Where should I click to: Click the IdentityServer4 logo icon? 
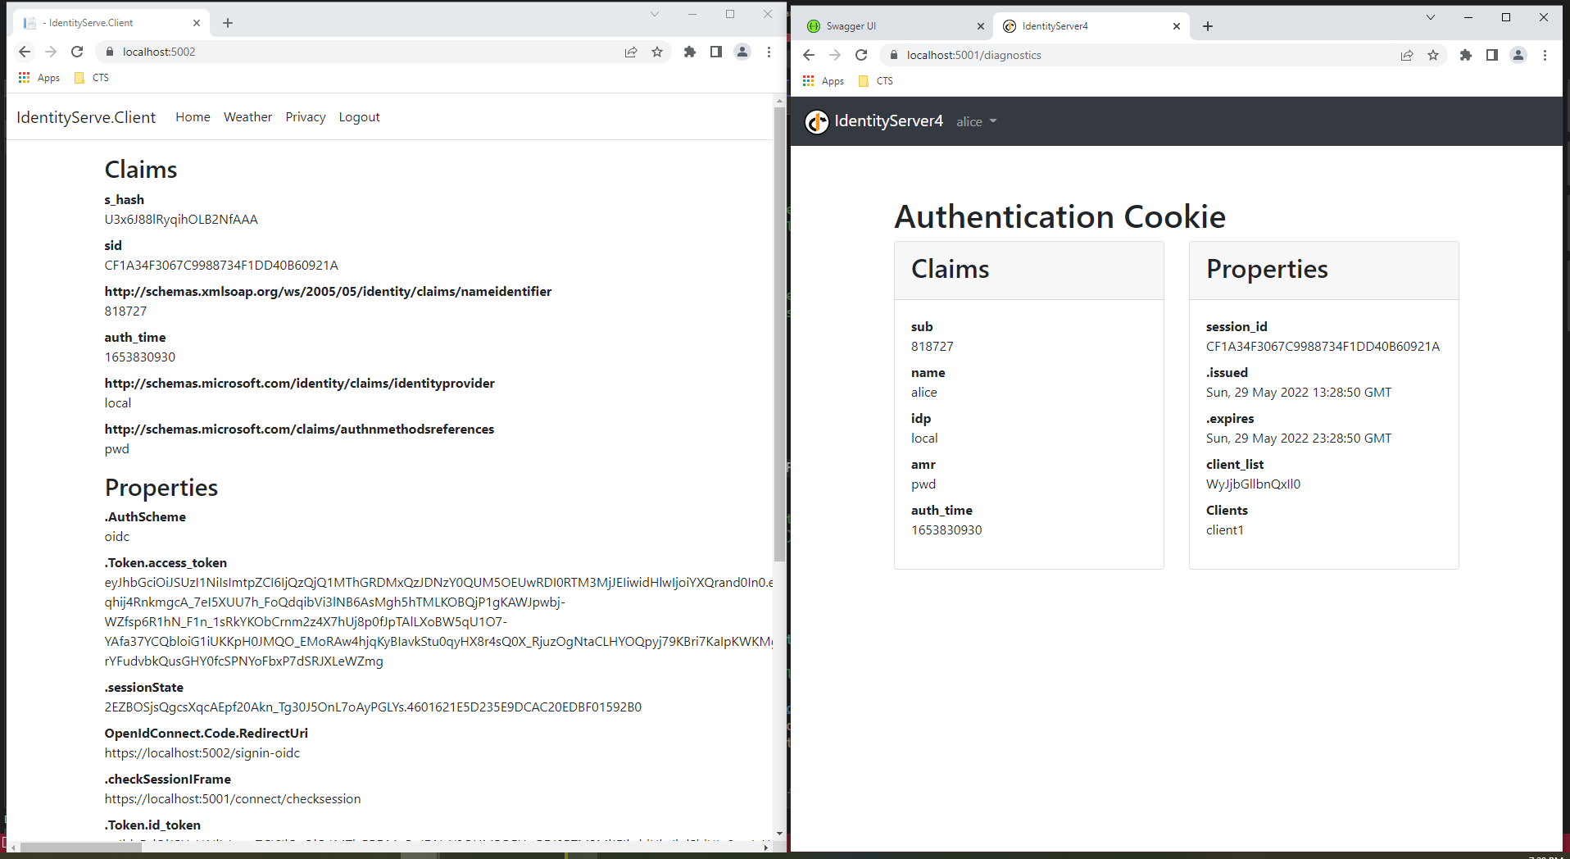coord(816,121)
